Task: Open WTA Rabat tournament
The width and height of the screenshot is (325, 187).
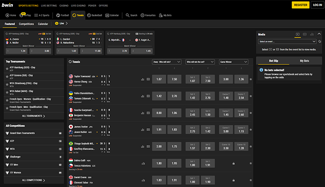Action: point(34,93)
